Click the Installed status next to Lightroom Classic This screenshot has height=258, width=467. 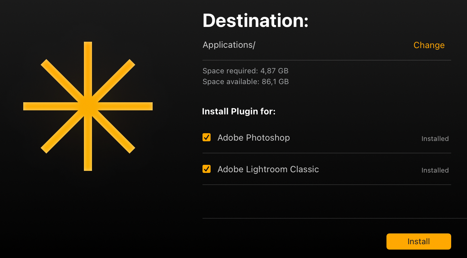(x=435, y=170)
